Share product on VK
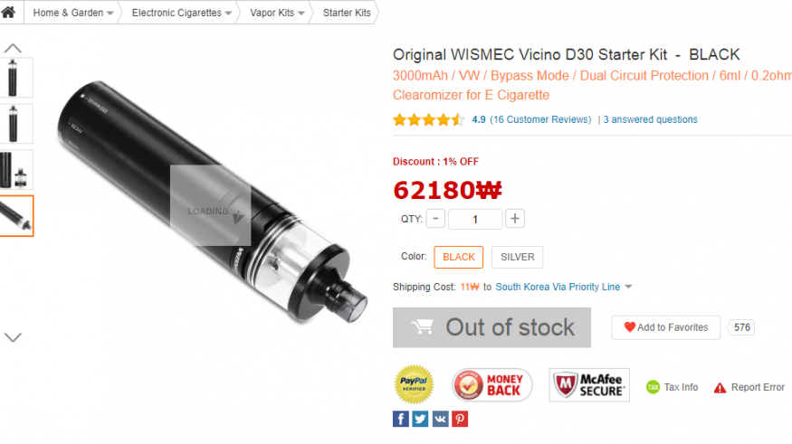Viewport: 792px width, 444px height. (x=440, y=419)
